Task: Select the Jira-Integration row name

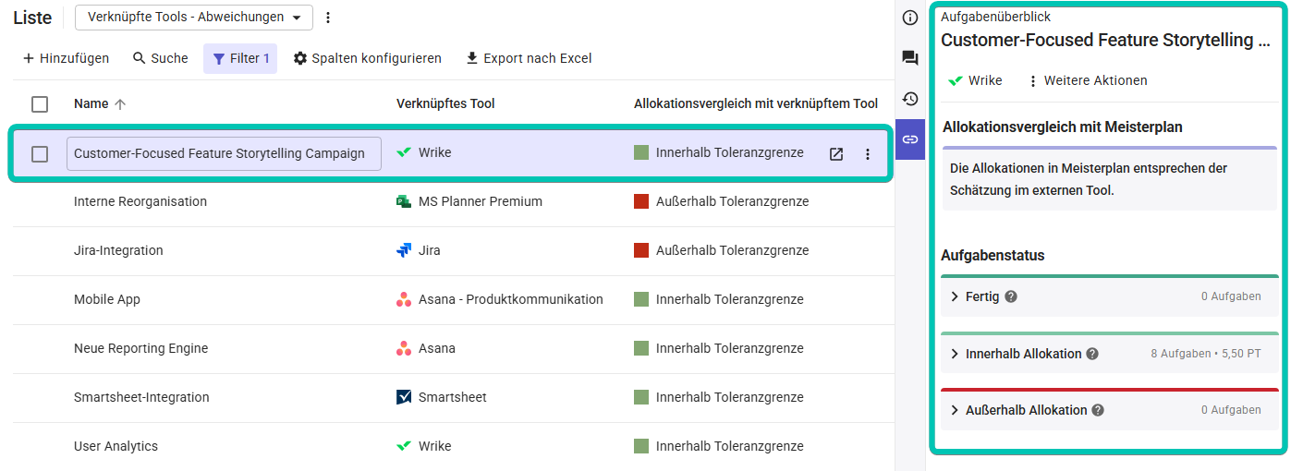Action: point(118,250)
